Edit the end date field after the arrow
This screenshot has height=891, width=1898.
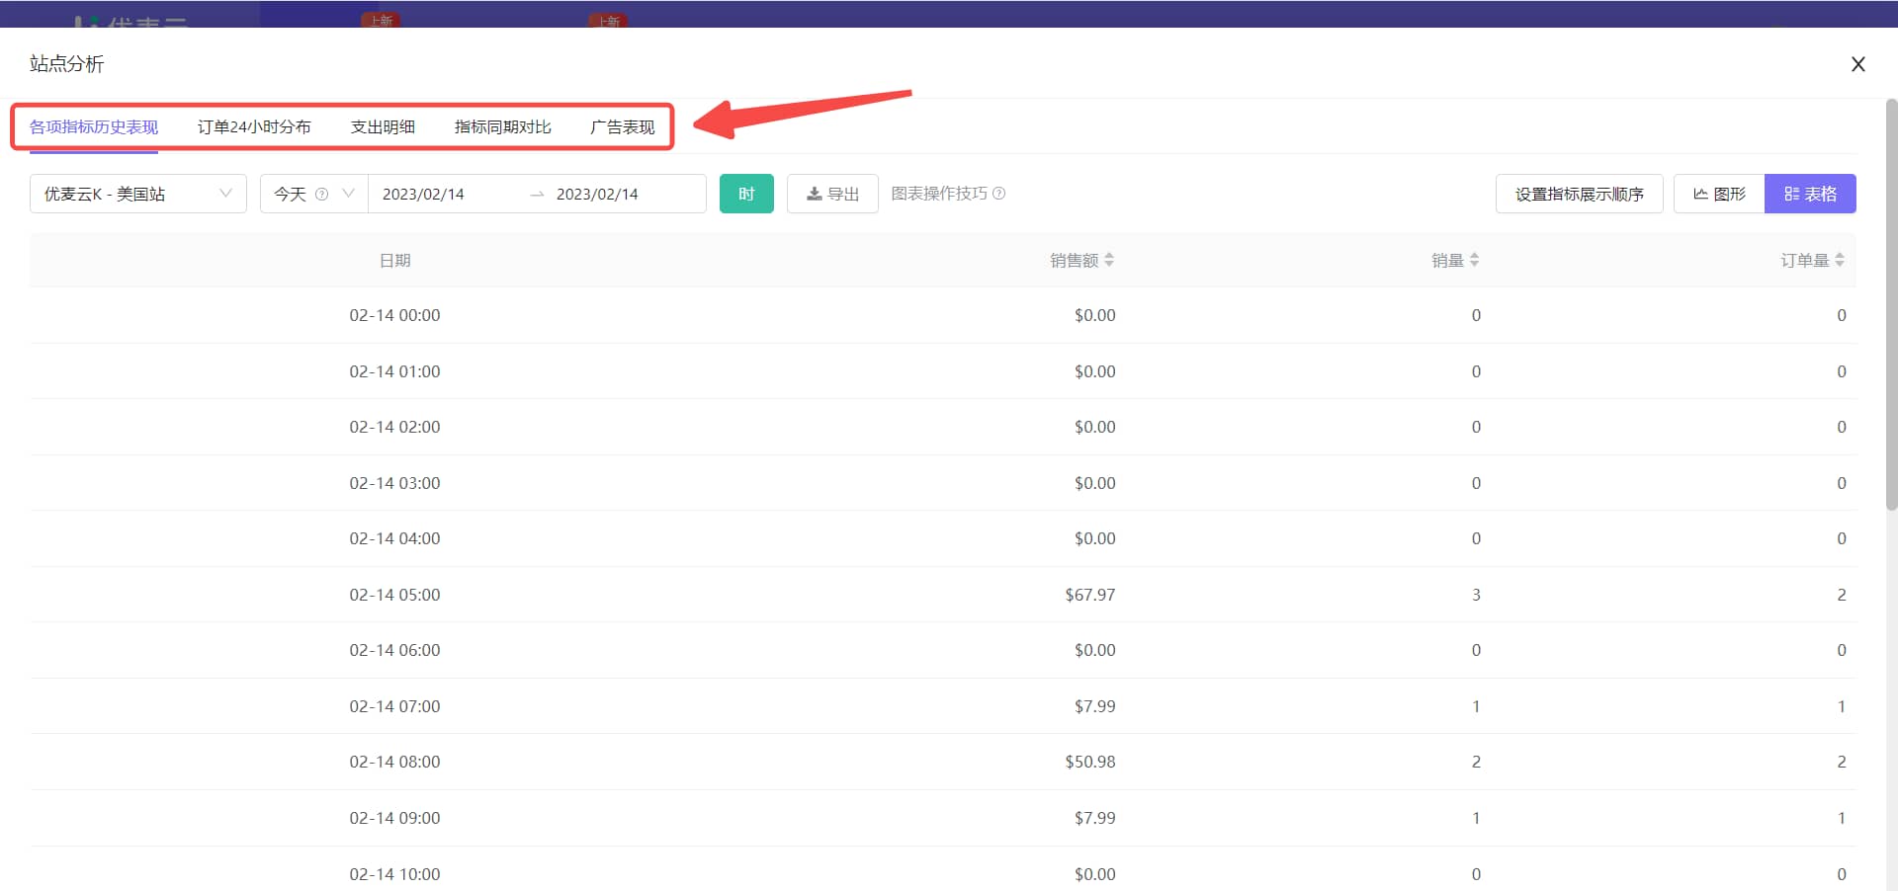597,194
